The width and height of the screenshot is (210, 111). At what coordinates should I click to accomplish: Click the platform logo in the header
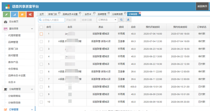(x=8, y=6)
